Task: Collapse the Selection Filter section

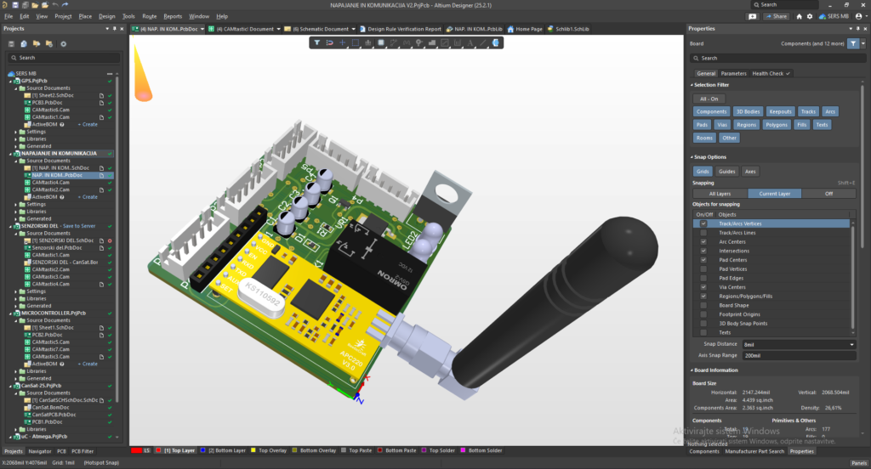Action: click(691, 85)
